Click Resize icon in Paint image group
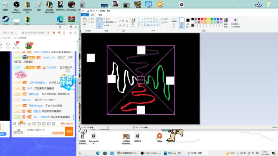 pos(105,22)
